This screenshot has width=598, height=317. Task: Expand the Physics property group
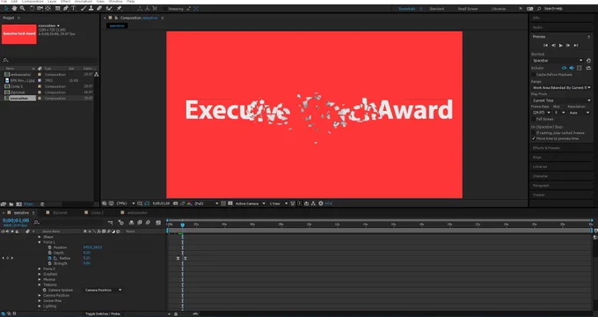pyautogui.click(x=40, y=279)
